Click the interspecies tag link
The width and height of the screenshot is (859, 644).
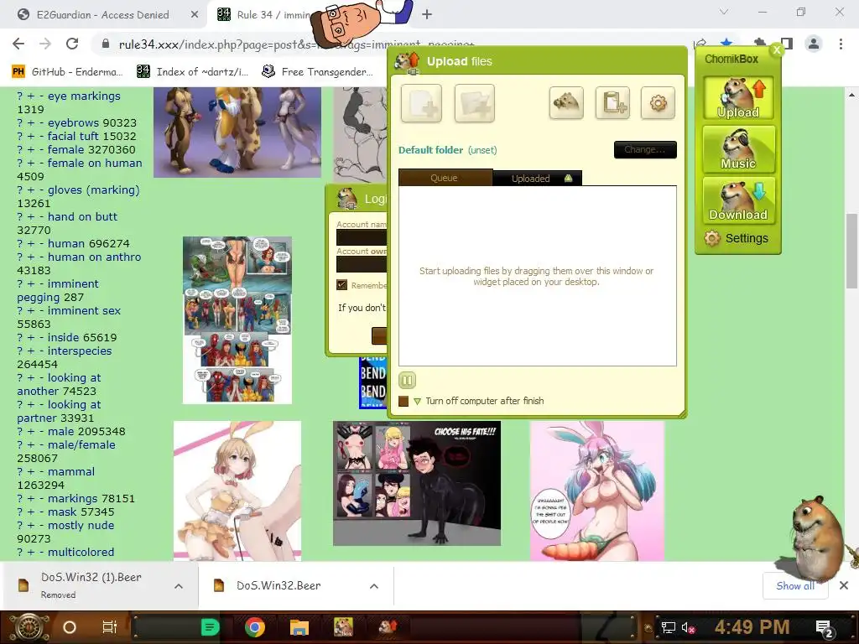point(80,351)
